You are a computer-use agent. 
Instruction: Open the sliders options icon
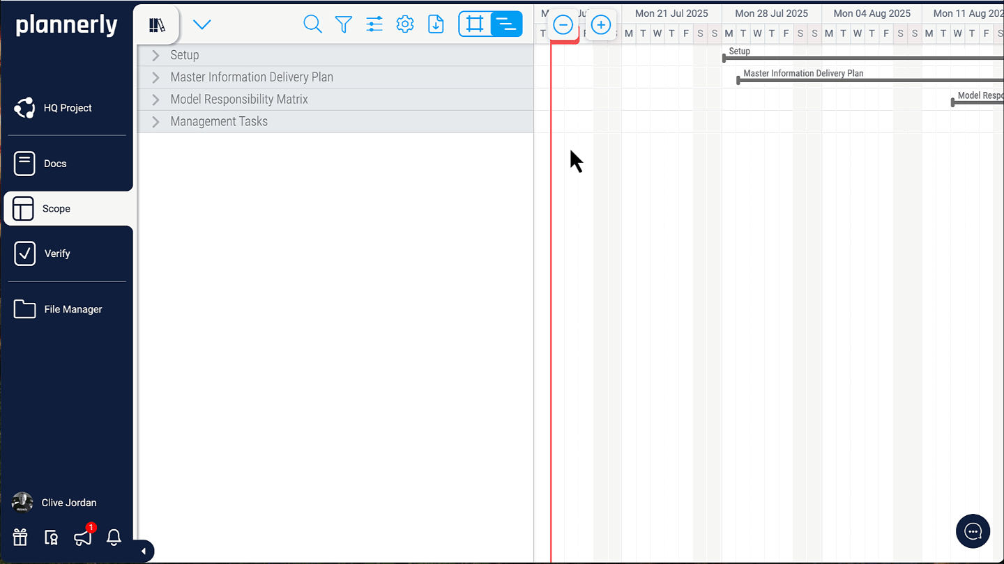coord(374,24)
